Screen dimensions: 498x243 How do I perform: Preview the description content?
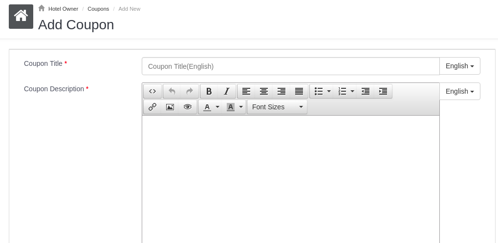click(188, 107)
